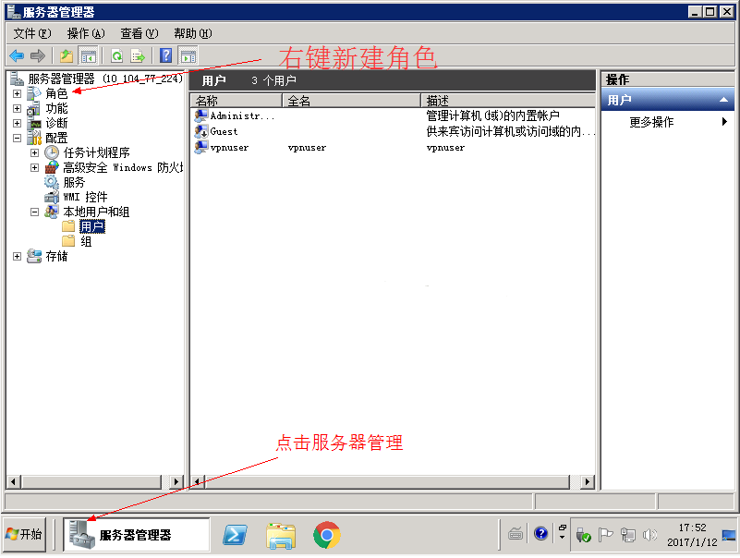Expand the 角色 node in tree

point(17,94)
